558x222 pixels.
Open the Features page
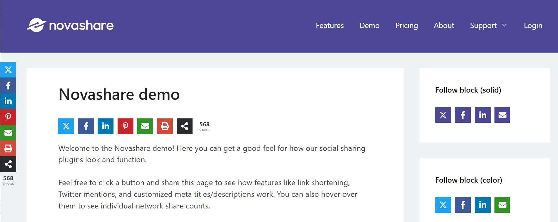(330, 26)
